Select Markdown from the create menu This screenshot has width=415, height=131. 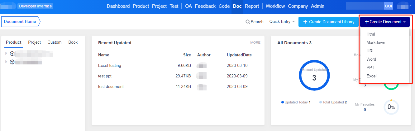(376, 42)
